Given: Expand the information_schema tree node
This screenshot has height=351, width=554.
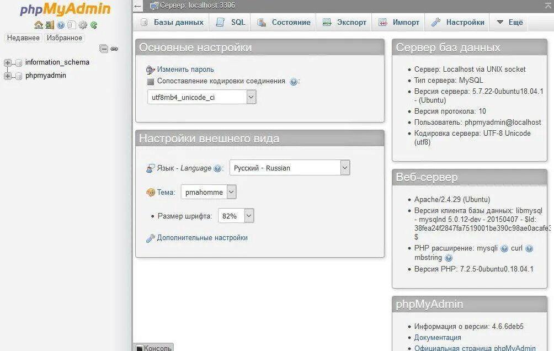Looking at the screenshot, I should pyautogui.click(x=7, y=63).
